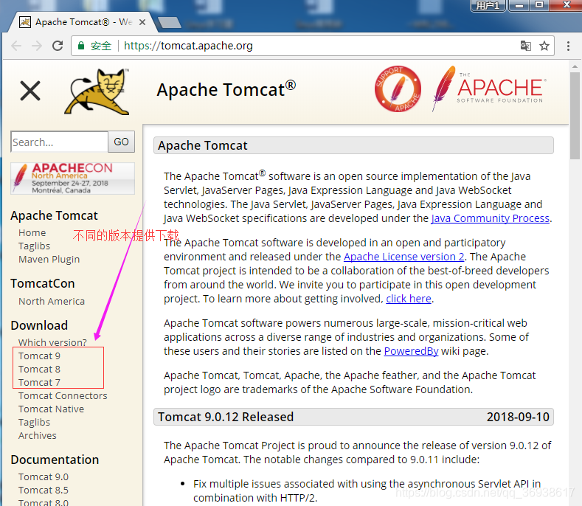Click the Tomcat 9.0.12 Released heading
The height and width of the screenshot is (506, 582).
click(226, 417)
